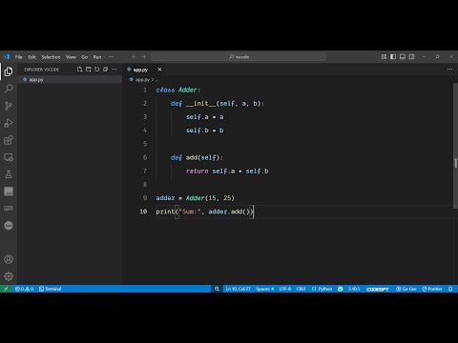Viewport: 458px width, 343px height.
Task: Toggle the primary side bar
Action: tap(393, 57)
